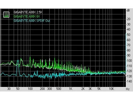This screenshot has height=100, width=133.
Task: Click the "30" frequency axis label
Action: (x=9, y=89)
